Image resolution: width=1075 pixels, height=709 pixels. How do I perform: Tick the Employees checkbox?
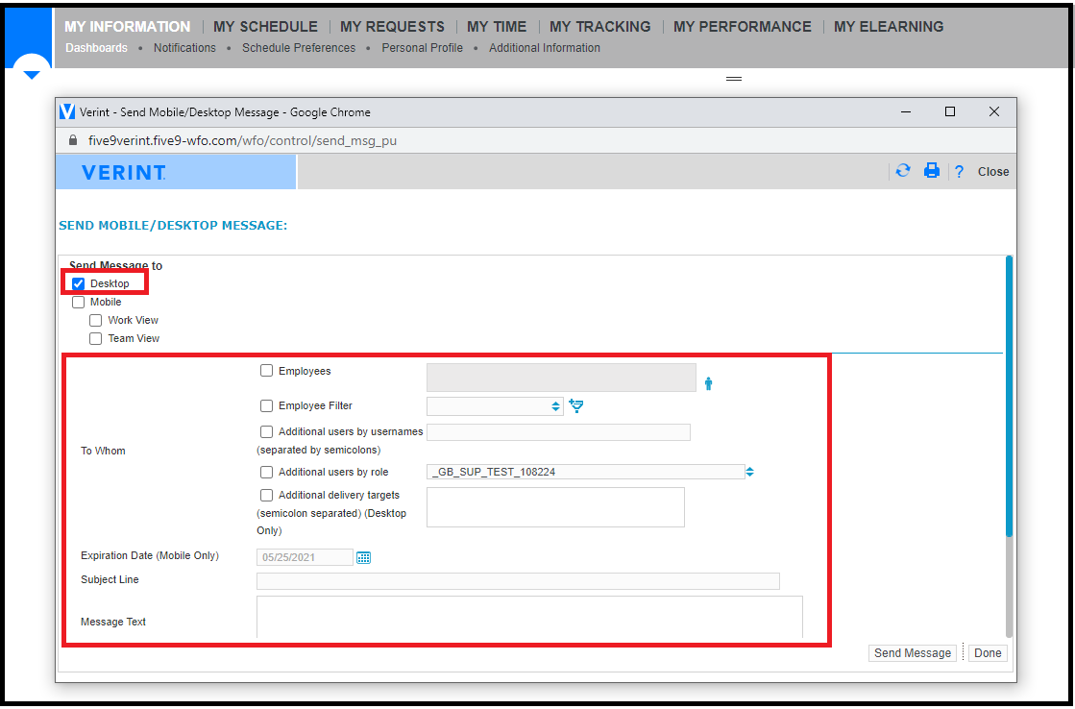pyautogui.click(x=267, y=371)
